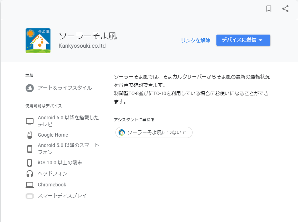Screen dimensions: 298x222
Task: Click the リンクを解除 link
Action: click(195, 40)
